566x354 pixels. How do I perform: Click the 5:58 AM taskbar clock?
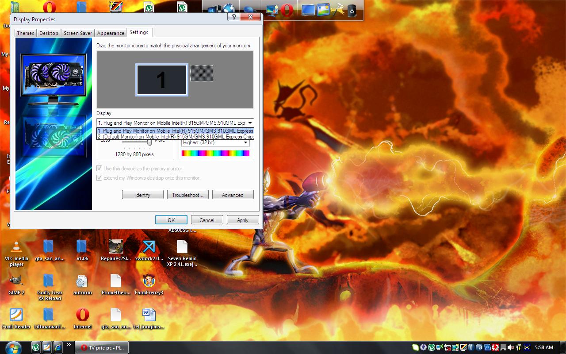coord(544,347)
